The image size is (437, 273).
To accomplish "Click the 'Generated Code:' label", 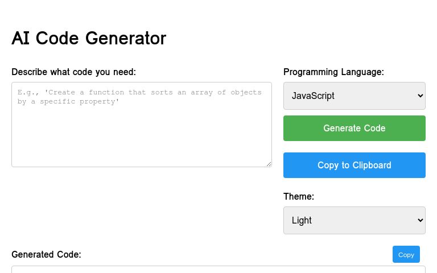I will [46, 254].
